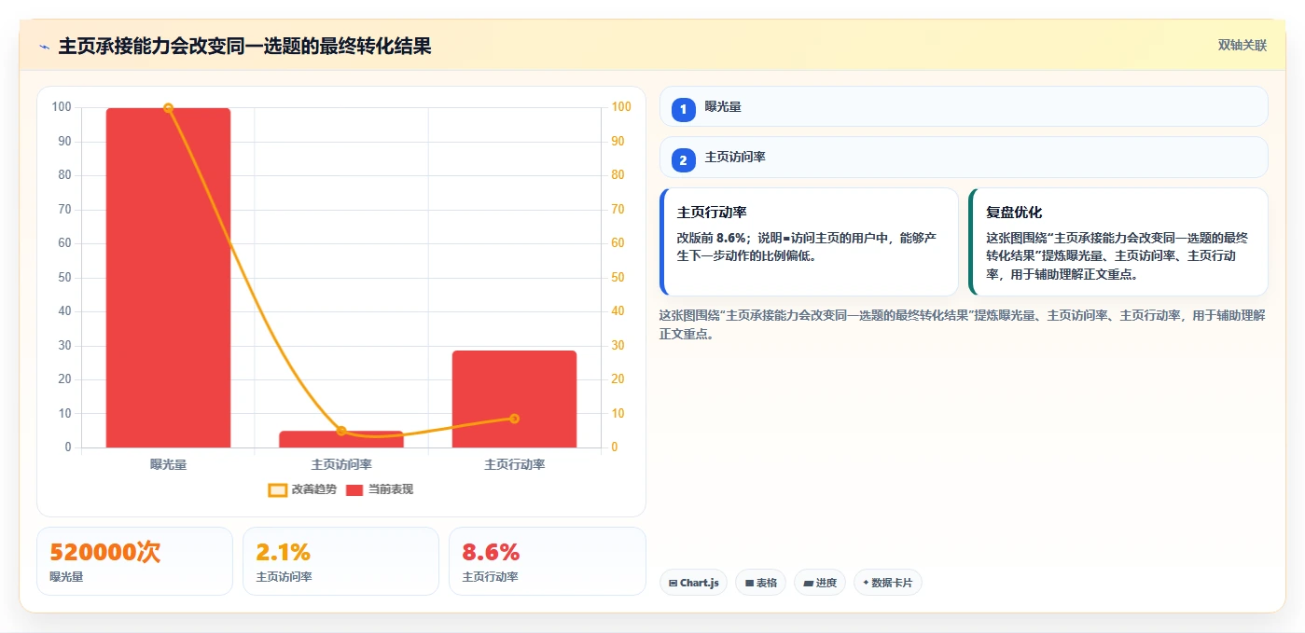Select the Chart.js tag
The height and width of the screenshot is (633, 1305).
pos(693,583)
